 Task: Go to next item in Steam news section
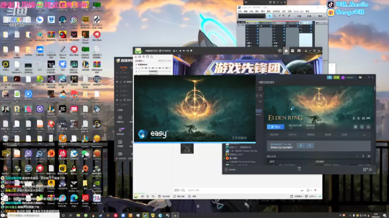pos(363,156)
